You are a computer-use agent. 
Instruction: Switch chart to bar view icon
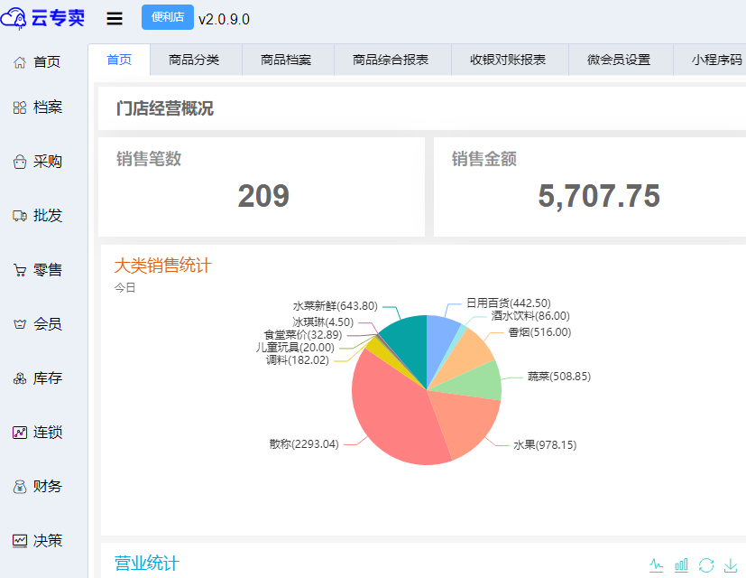coord(681,564)
